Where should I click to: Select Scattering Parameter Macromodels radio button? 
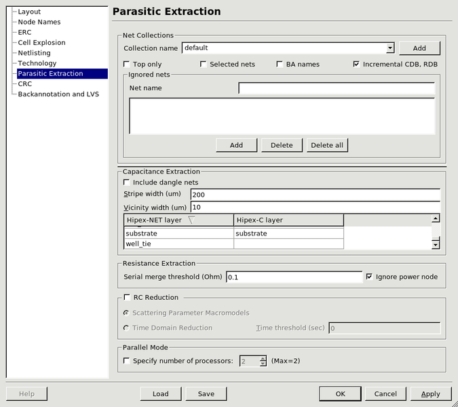[x=127, y=313]
